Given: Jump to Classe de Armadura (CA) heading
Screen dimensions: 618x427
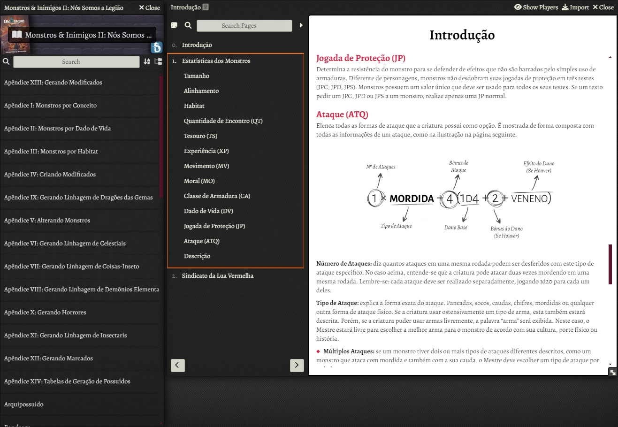Looking at the screenshot, I should point(217,196).
